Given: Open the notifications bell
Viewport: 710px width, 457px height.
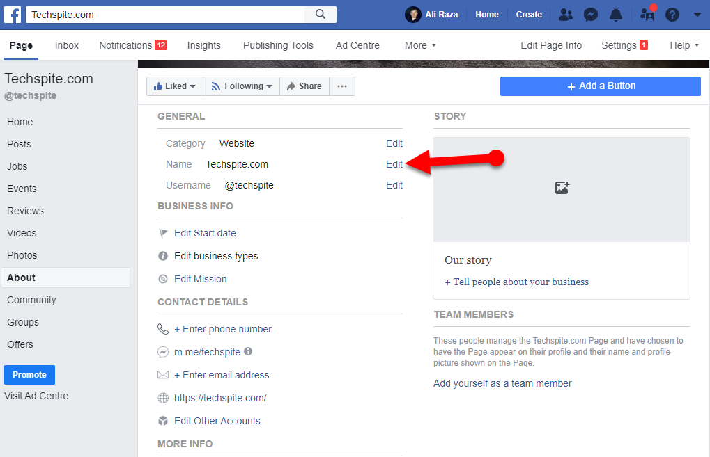Looking at the screenshot, I should [616, 14].
